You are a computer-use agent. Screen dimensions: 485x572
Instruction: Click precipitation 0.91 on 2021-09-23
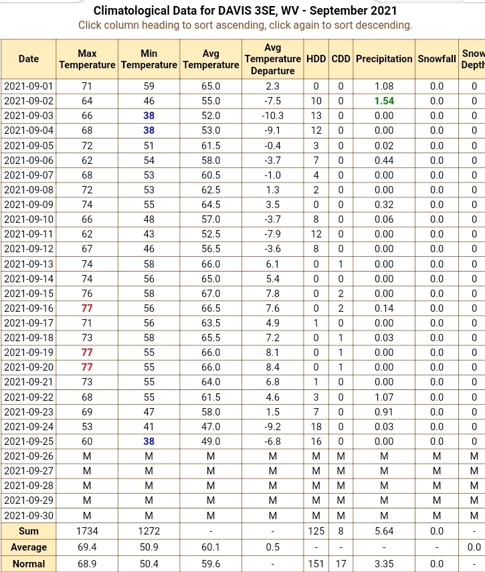pyautogui.click(x=384, y=412)
